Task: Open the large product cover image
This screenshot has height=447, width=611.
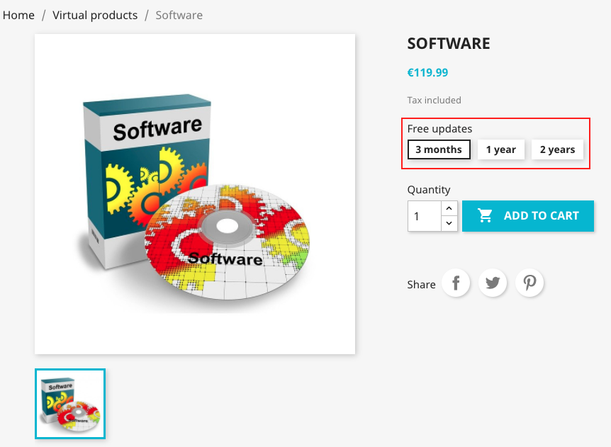Action: (x=195, y=194)
